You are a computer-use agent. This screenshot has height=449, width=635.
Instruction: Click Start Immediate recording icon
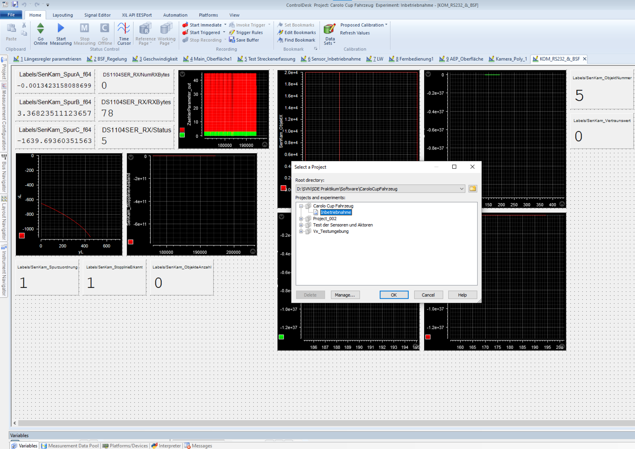coord(185,25)
